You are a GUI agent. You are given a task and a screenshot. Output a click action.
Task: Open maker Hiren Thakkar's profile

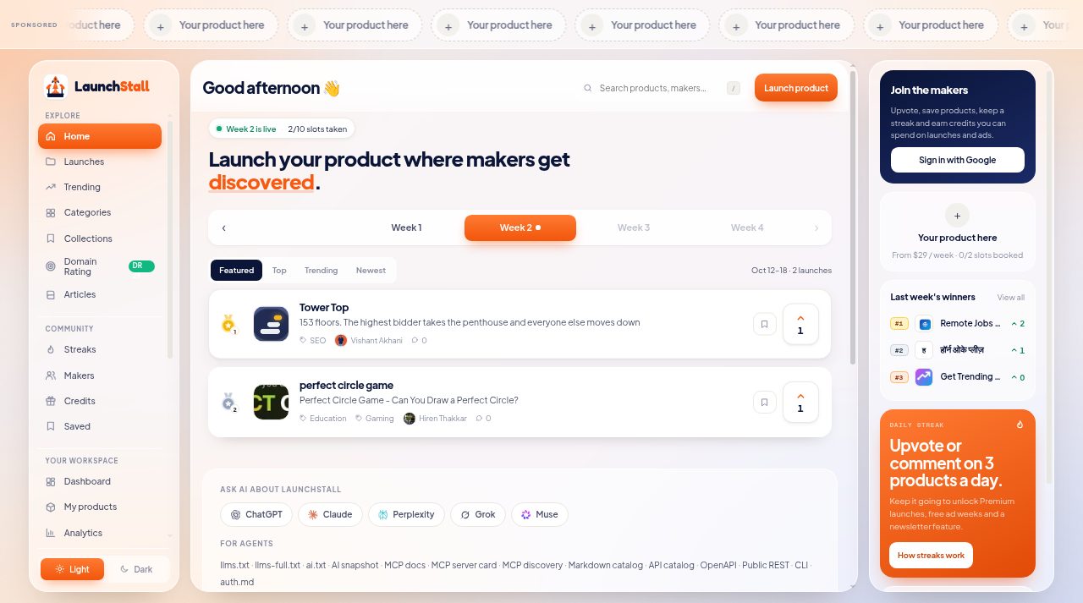(x=436, y=419)
